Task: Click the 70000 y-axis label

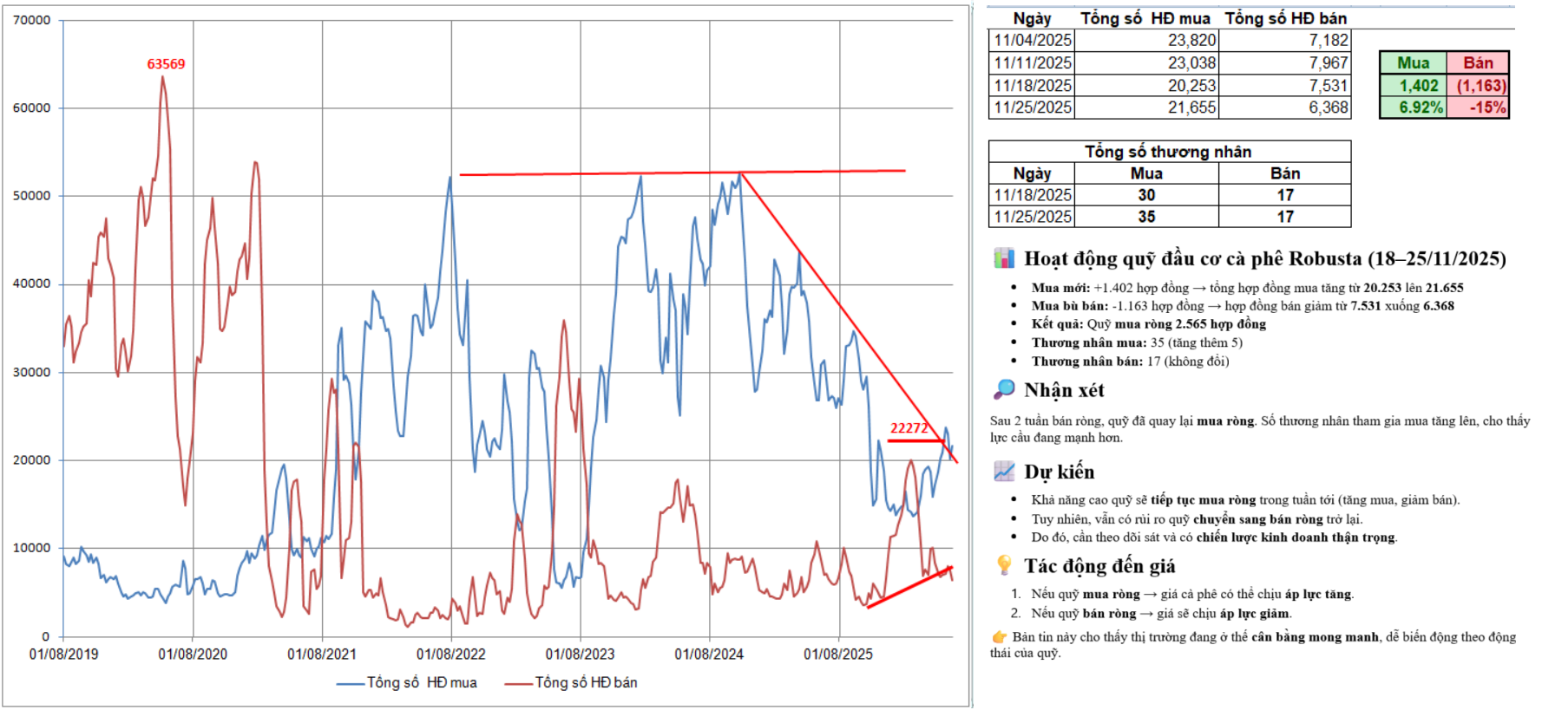Action: (x=32, y=20)
